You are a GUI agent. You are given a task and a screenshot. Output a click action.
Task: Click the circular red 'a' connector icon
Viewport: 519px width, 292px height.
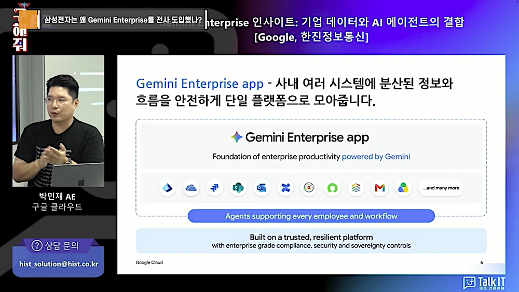click(309, 188)
